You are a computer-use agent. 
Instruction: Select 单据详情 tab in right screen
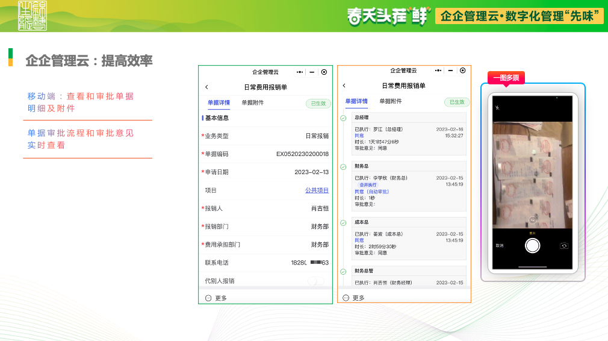(356, 101)
